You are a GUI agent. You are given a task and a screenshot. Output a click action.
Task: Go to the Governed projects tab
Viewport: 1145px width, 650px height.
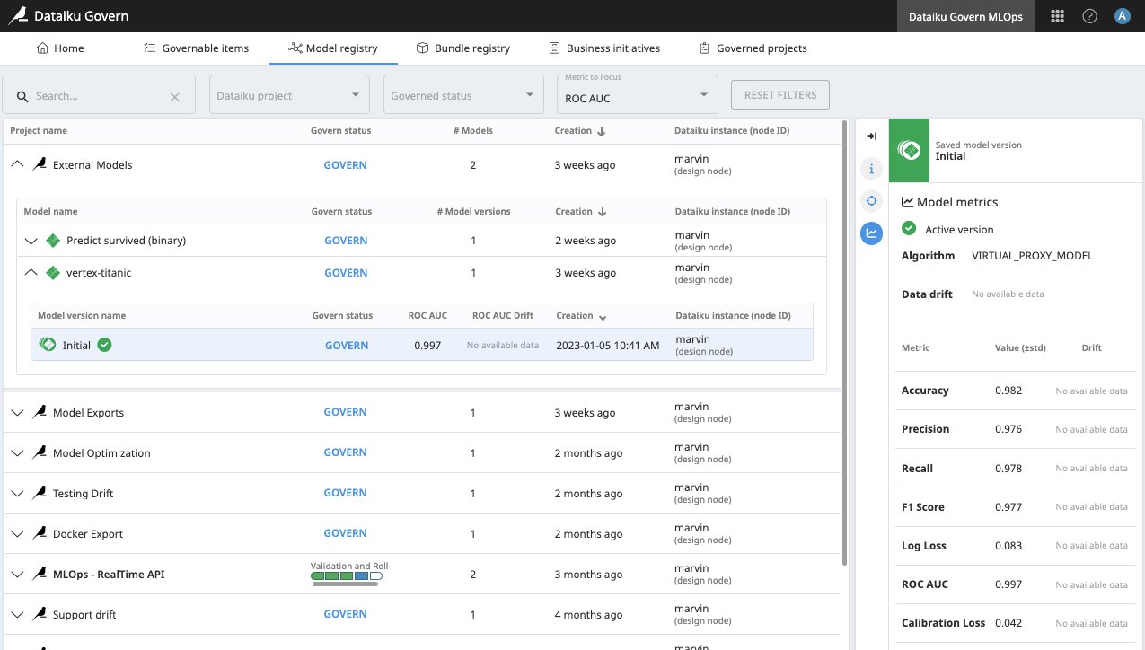pyautogui.click(x=752, y=48)
